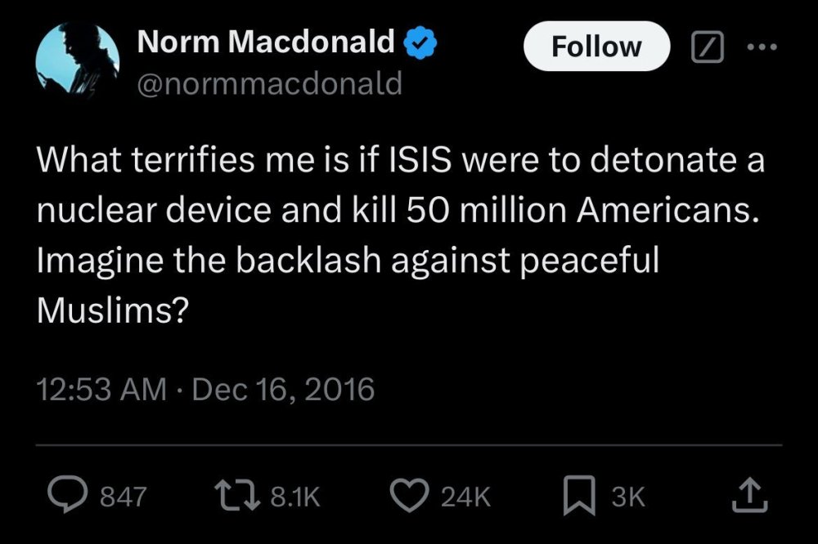Click the Dec 16, 2016 date
The width and height of the screenshot is (818, 544).
click(281, 389)
